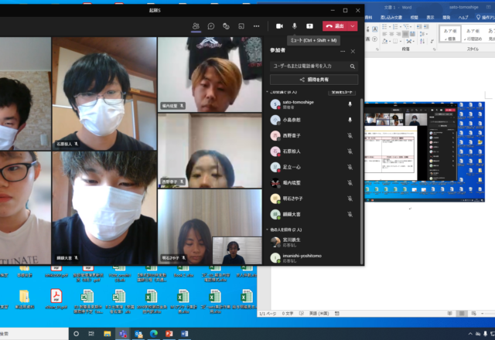Open the dropdown arrow beside the leave button
The width and height of the screenshot is (495, 340).
[353, 25]
